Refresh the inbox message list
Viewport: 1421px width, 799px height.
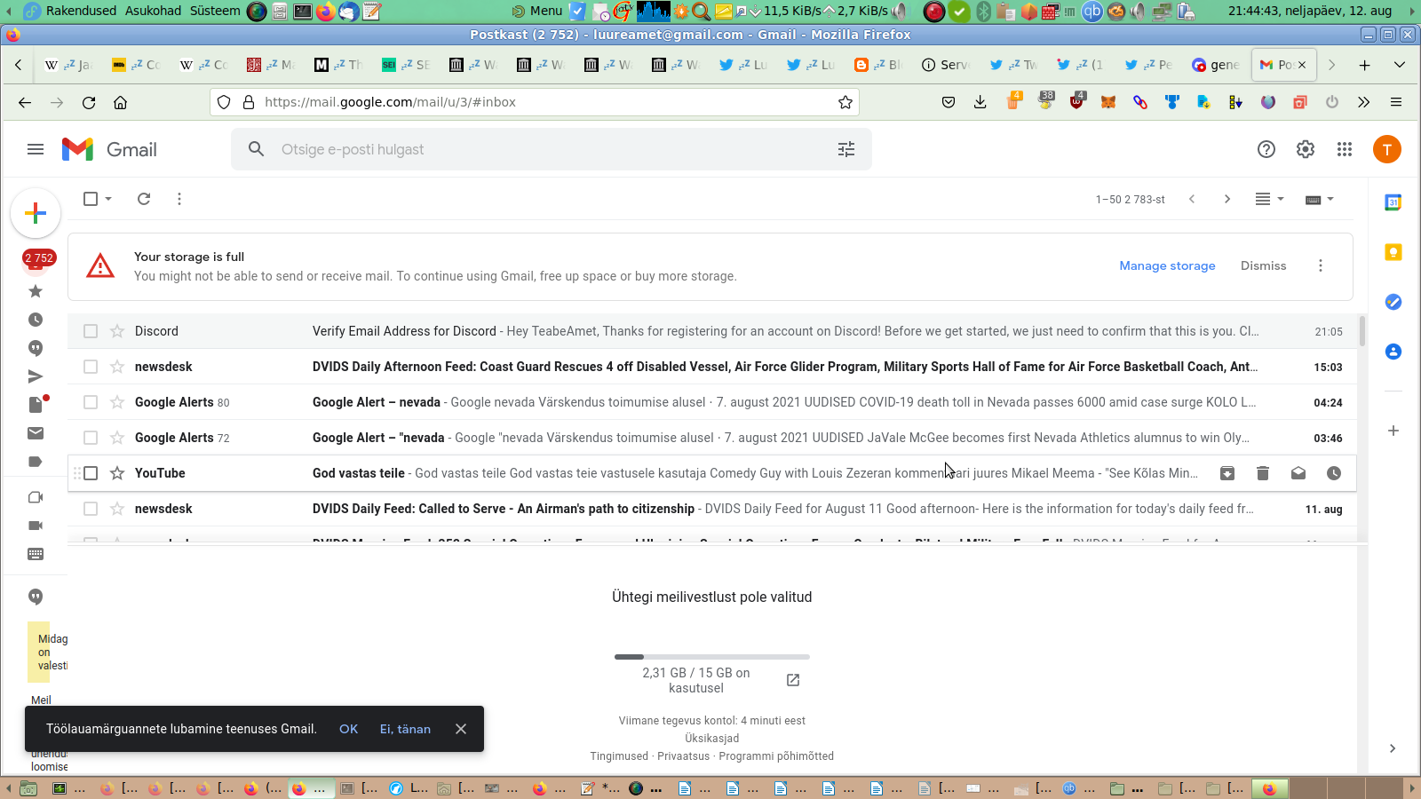pos(144,199)
